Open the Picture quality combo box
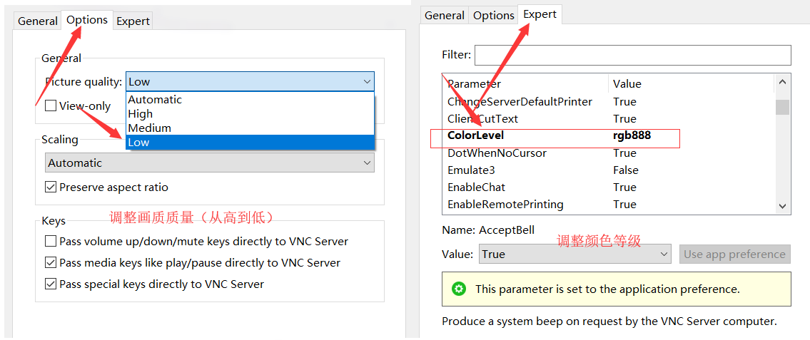This screenshot has height=340, width=810. click(x=250, y=82)
